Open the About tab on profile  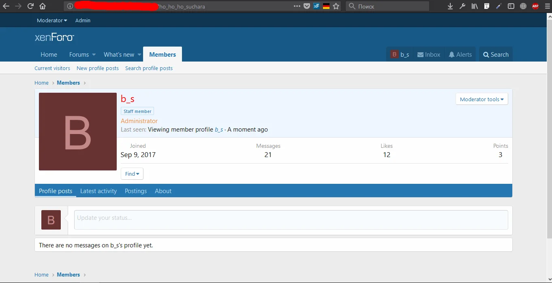coord(163,191)
